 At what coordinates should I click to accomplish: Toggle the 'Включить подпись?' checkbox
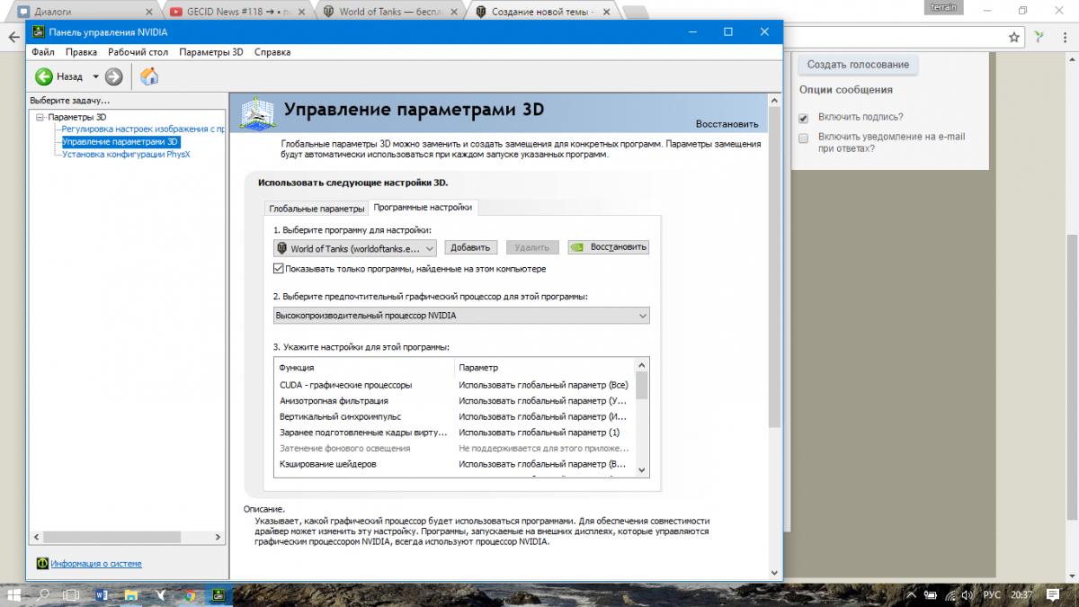point(804,118)
